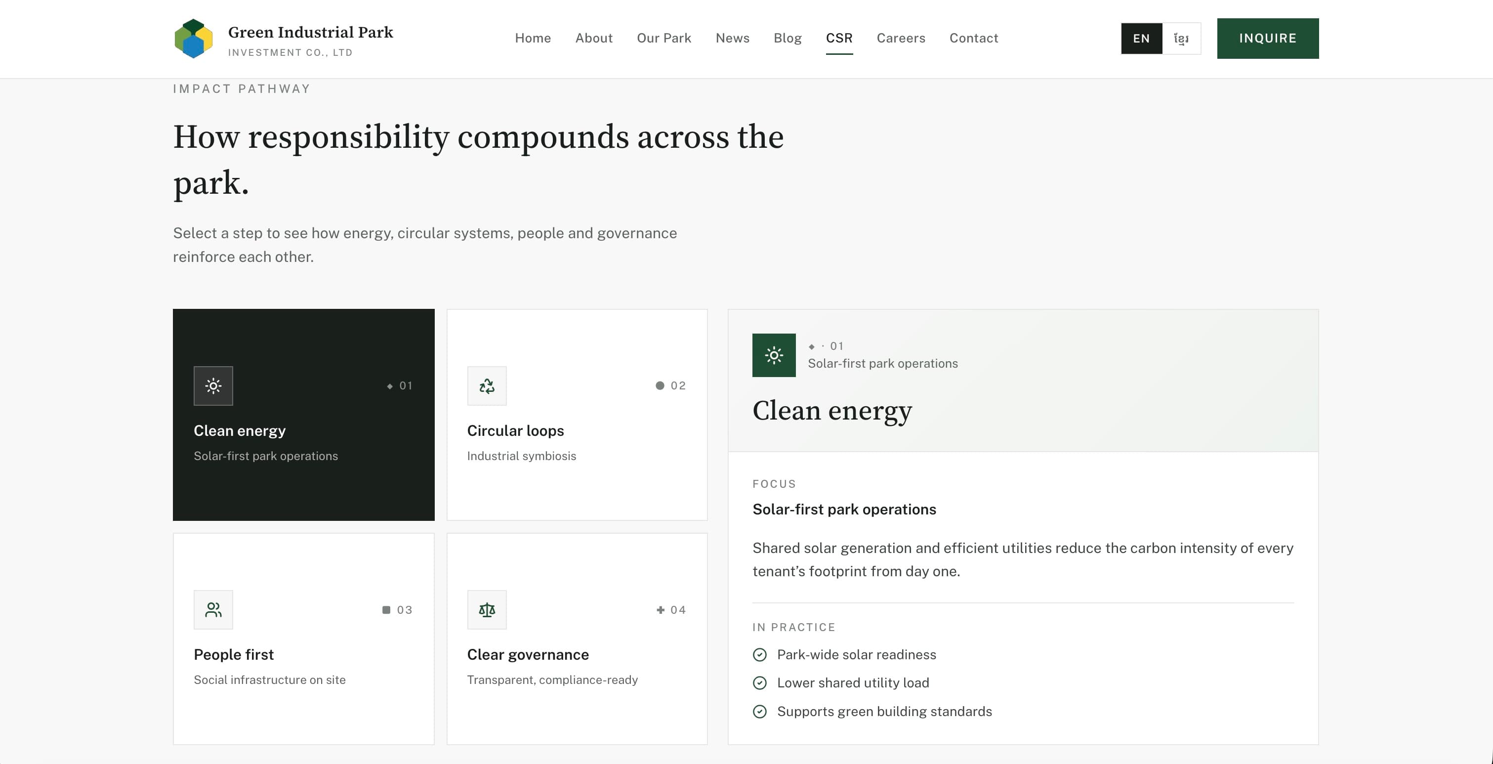Go to the Our Park page
This screenshot has height=764, width=1493.
[664, 38]
